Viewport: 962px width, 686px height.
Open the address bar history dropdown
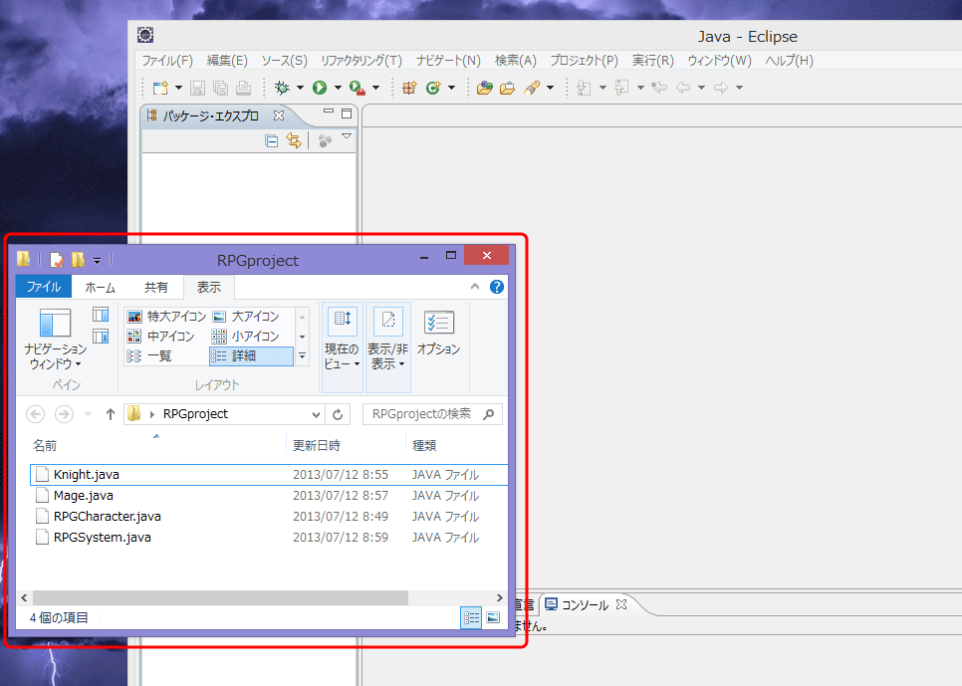coord(316,414)
